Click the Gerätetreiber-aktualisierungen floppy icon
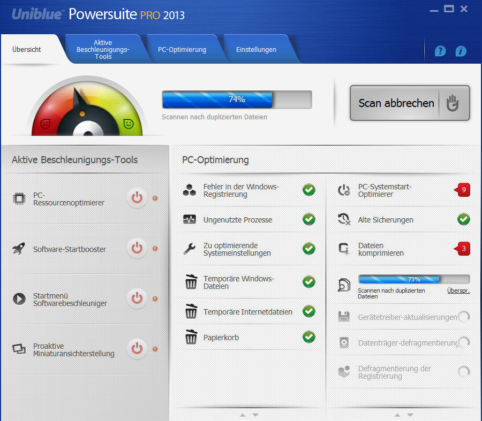The width and height of the screenshot is (482, 421). 344,317
